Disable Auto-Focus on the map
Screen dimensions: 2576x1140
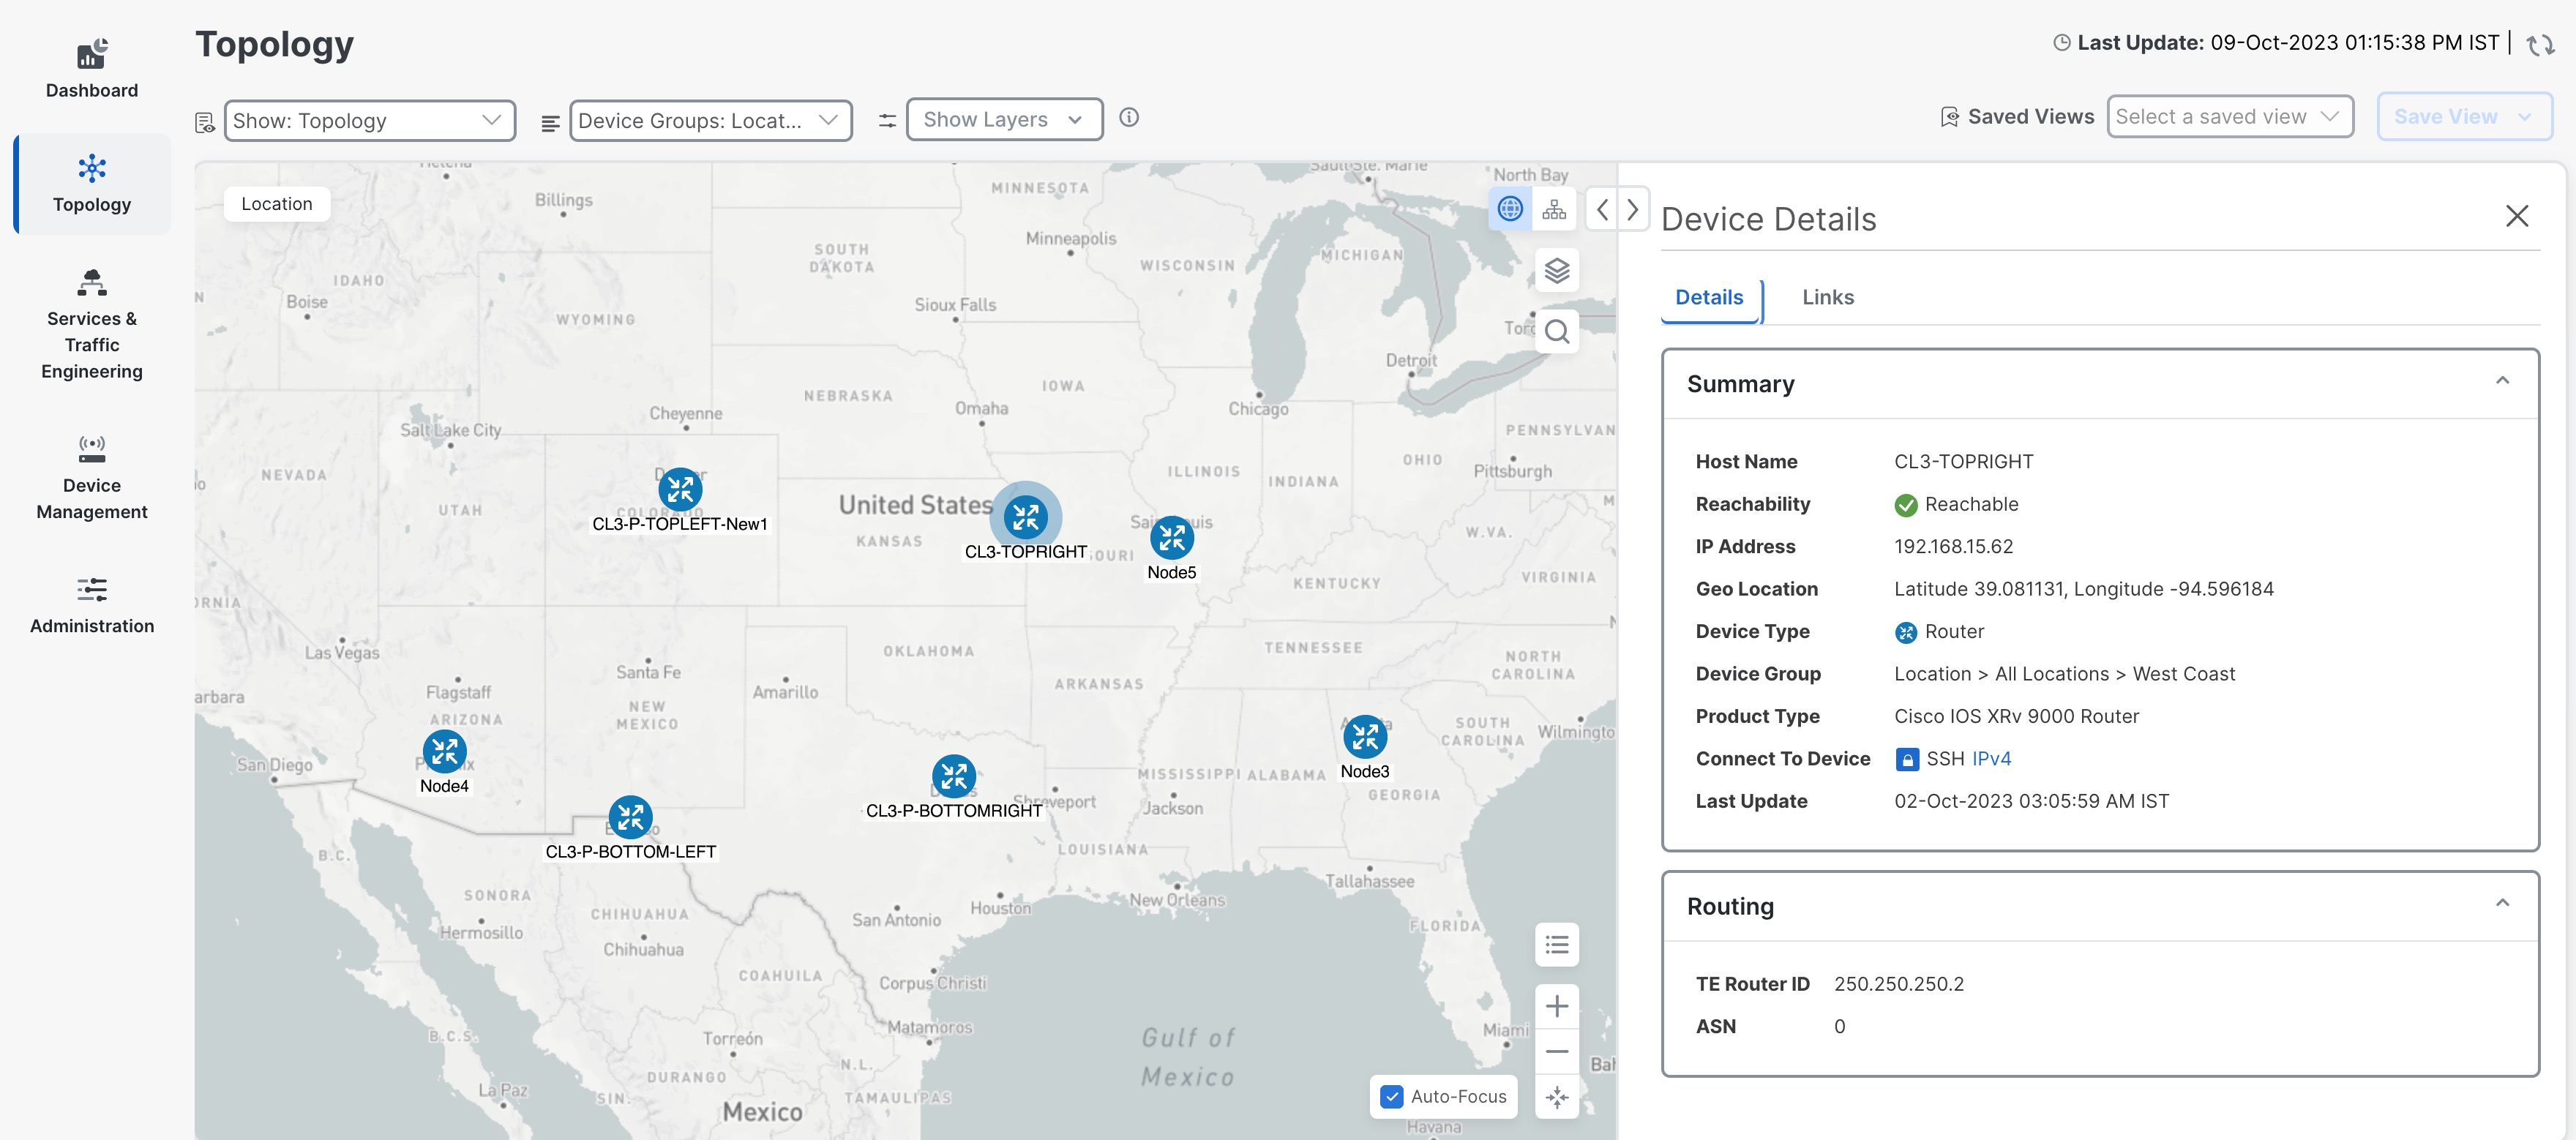tap(1391, 1096)
